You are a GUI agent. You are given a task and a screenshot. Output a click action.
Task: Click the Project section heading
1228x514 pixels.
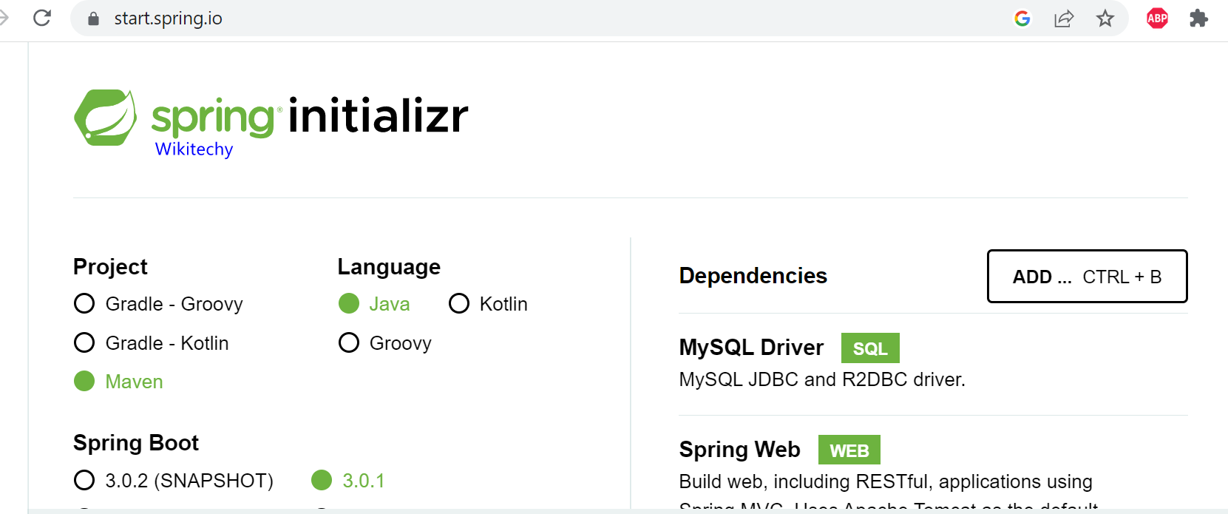[111, 267]
